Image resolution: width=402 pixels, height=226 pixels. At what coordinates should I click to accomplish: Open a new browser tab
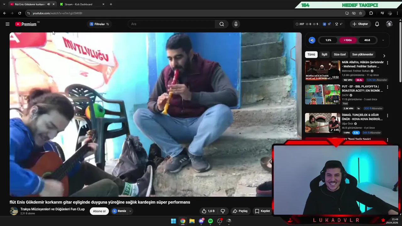pyautogui.click(x=111, y=4)
